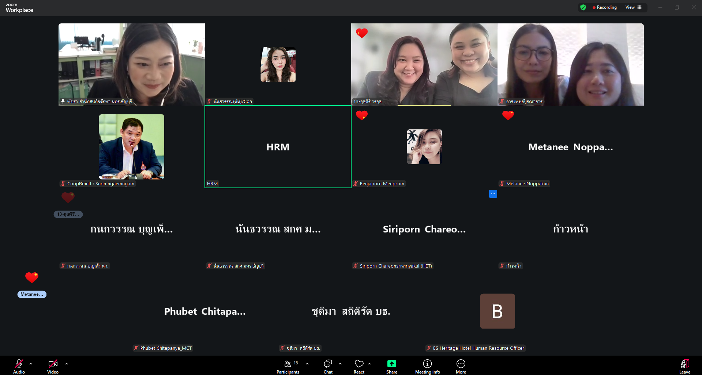
Task: Expand the video settings arrow
Action: (x=67, y=364)
